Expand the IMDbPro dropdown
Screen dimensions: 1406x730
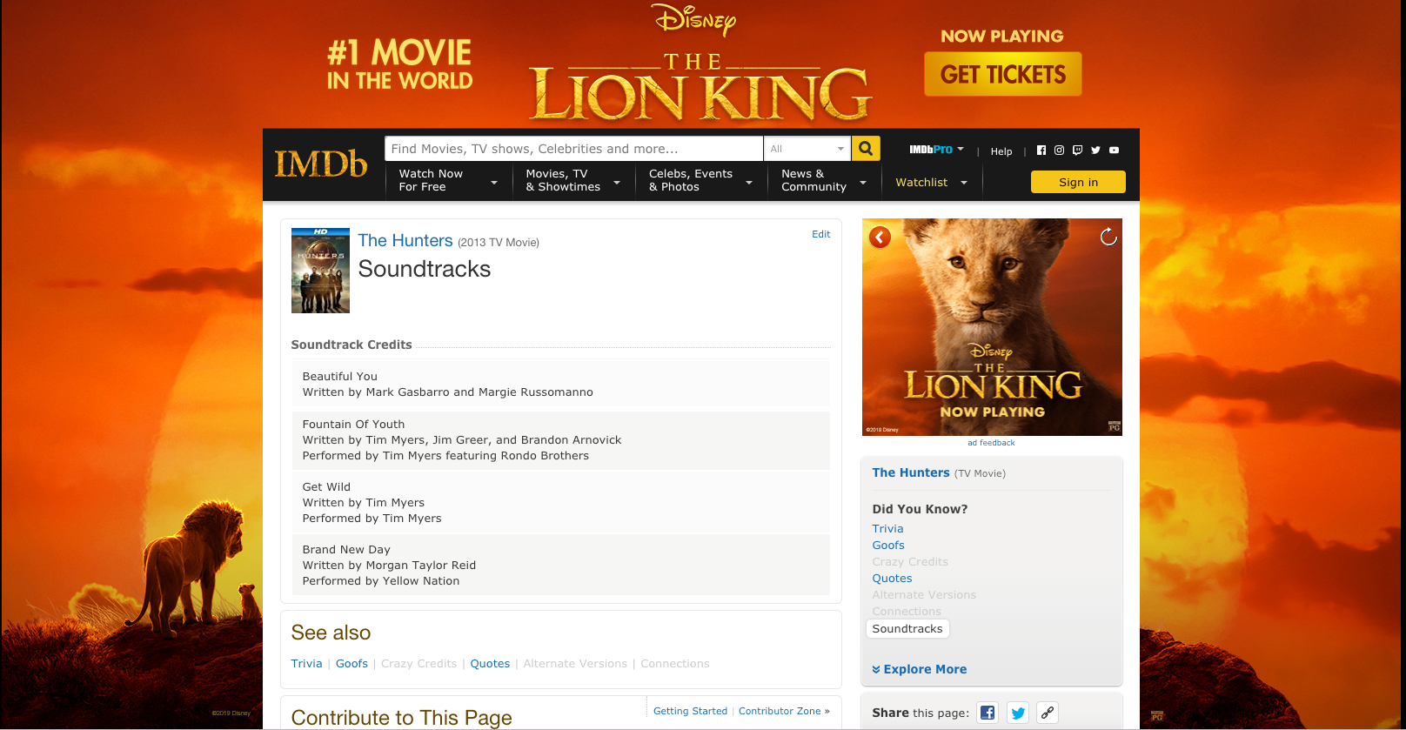click(936, 150)
